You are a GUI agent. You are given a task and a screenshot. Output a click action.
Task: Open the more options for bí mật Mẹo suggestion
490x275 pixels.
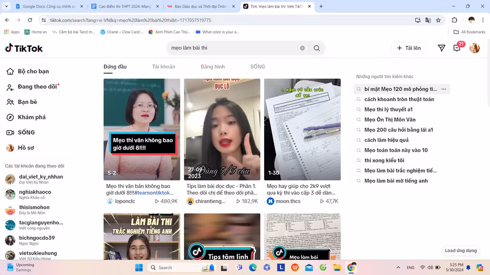click(x=444, y=89)
